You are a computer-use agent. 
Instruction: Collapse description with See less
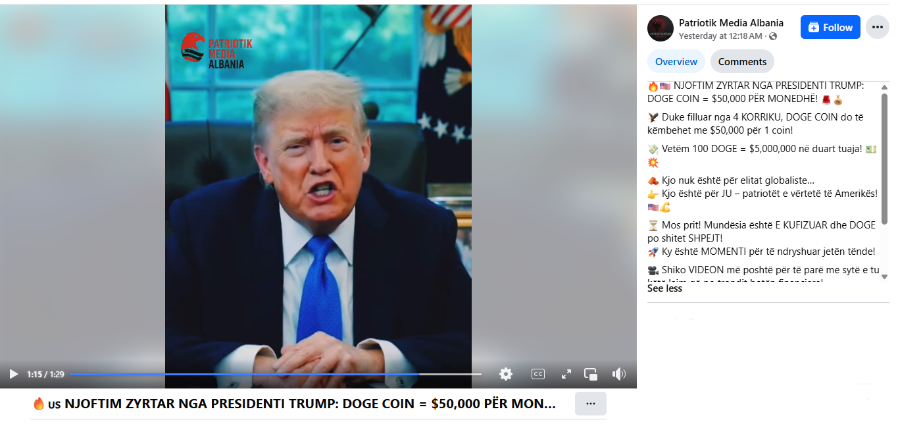coord(664,288)
